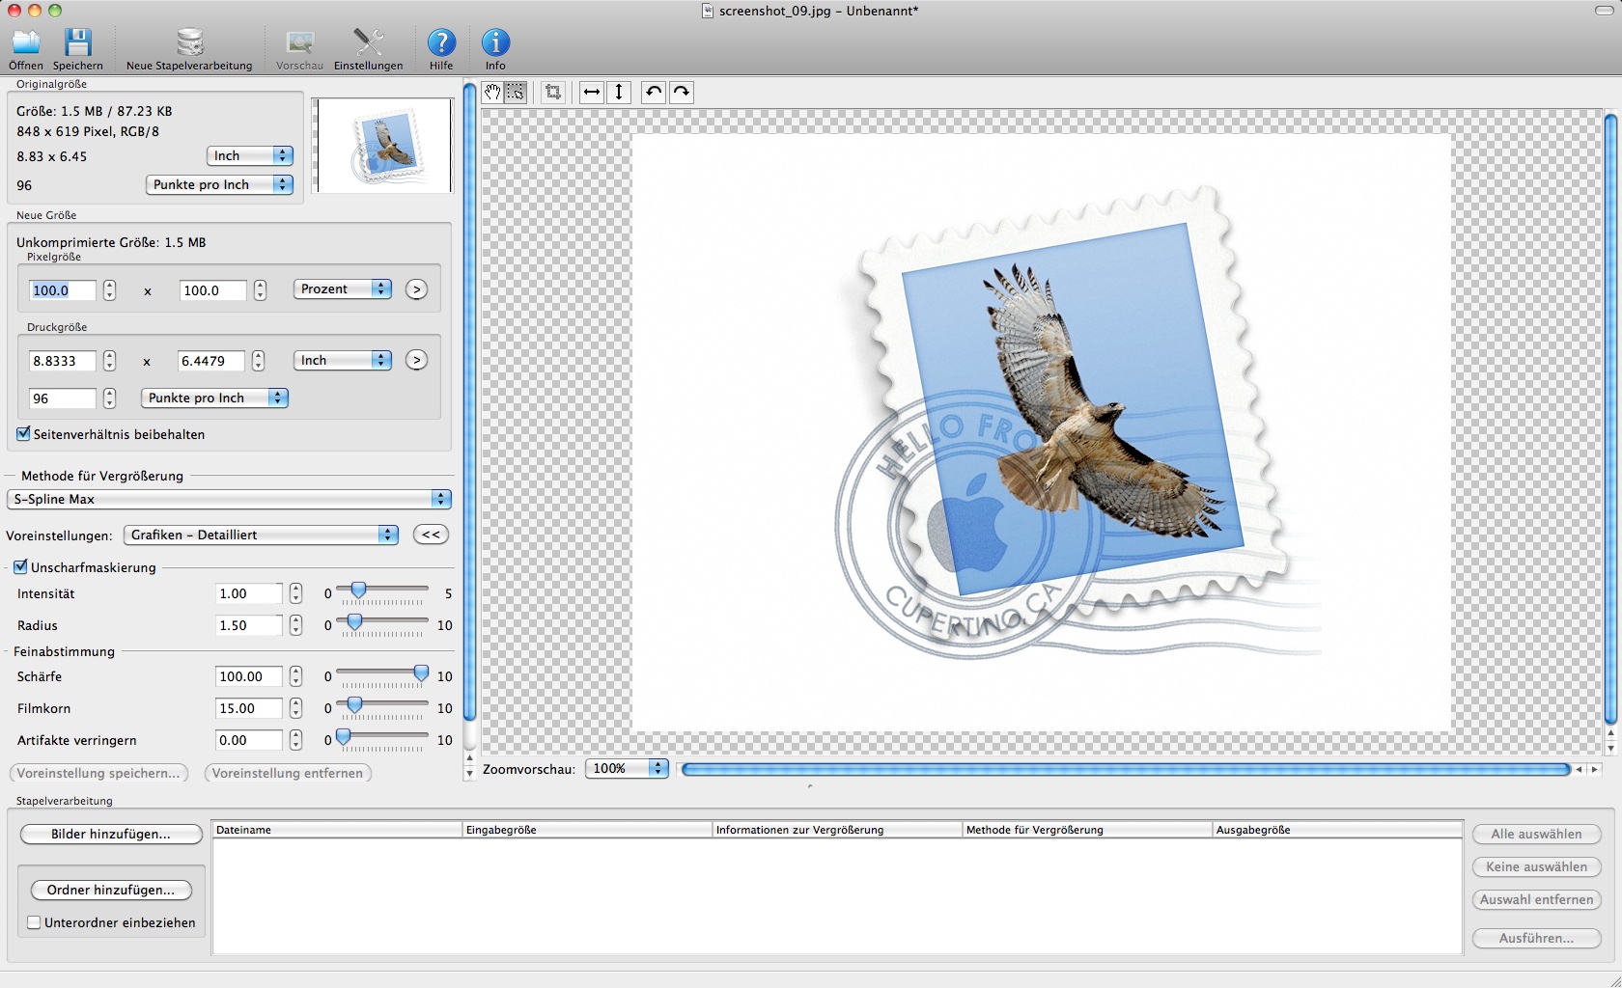Click Voreinstellung entfernen button
This screenshot has height=988, width=1622.
[x=288, y=773]
